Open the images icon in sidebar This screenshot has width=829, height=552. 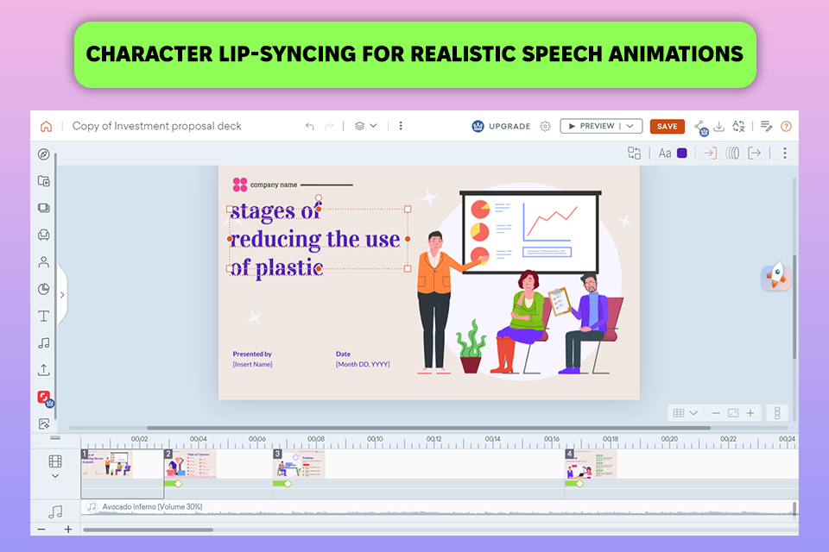point(44,423)
